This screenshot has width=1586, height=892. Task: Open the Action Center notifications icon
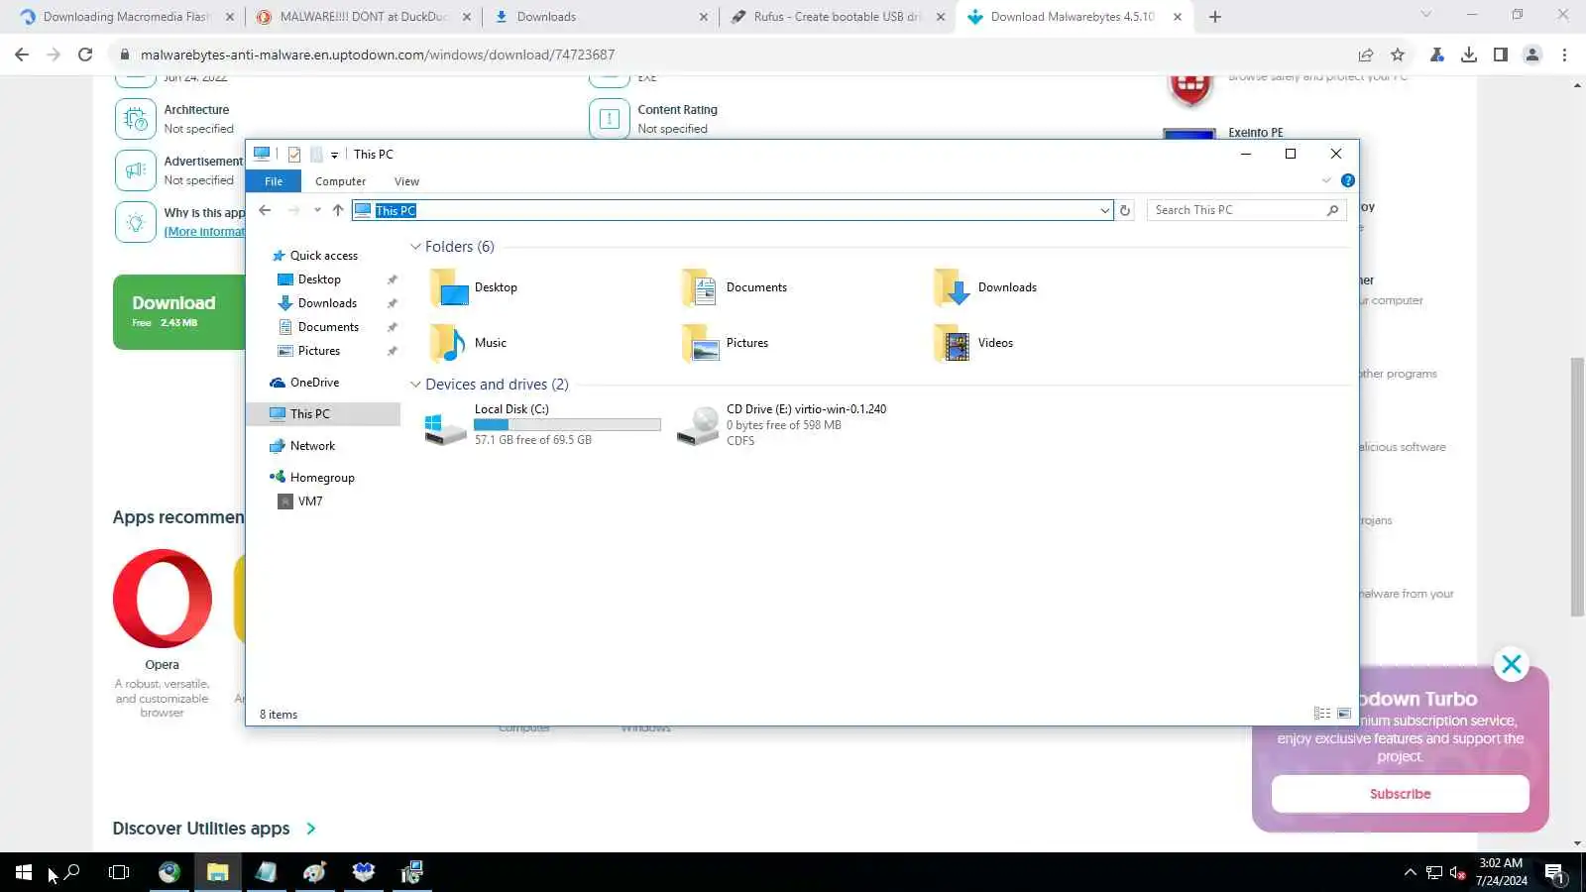[1554, 873]
